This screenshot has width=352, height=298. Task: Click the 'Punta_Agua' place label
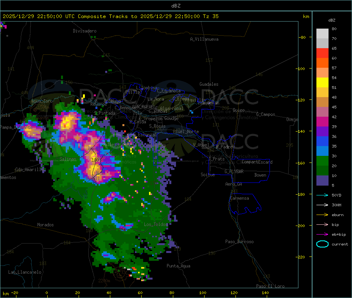coord(178,266)
